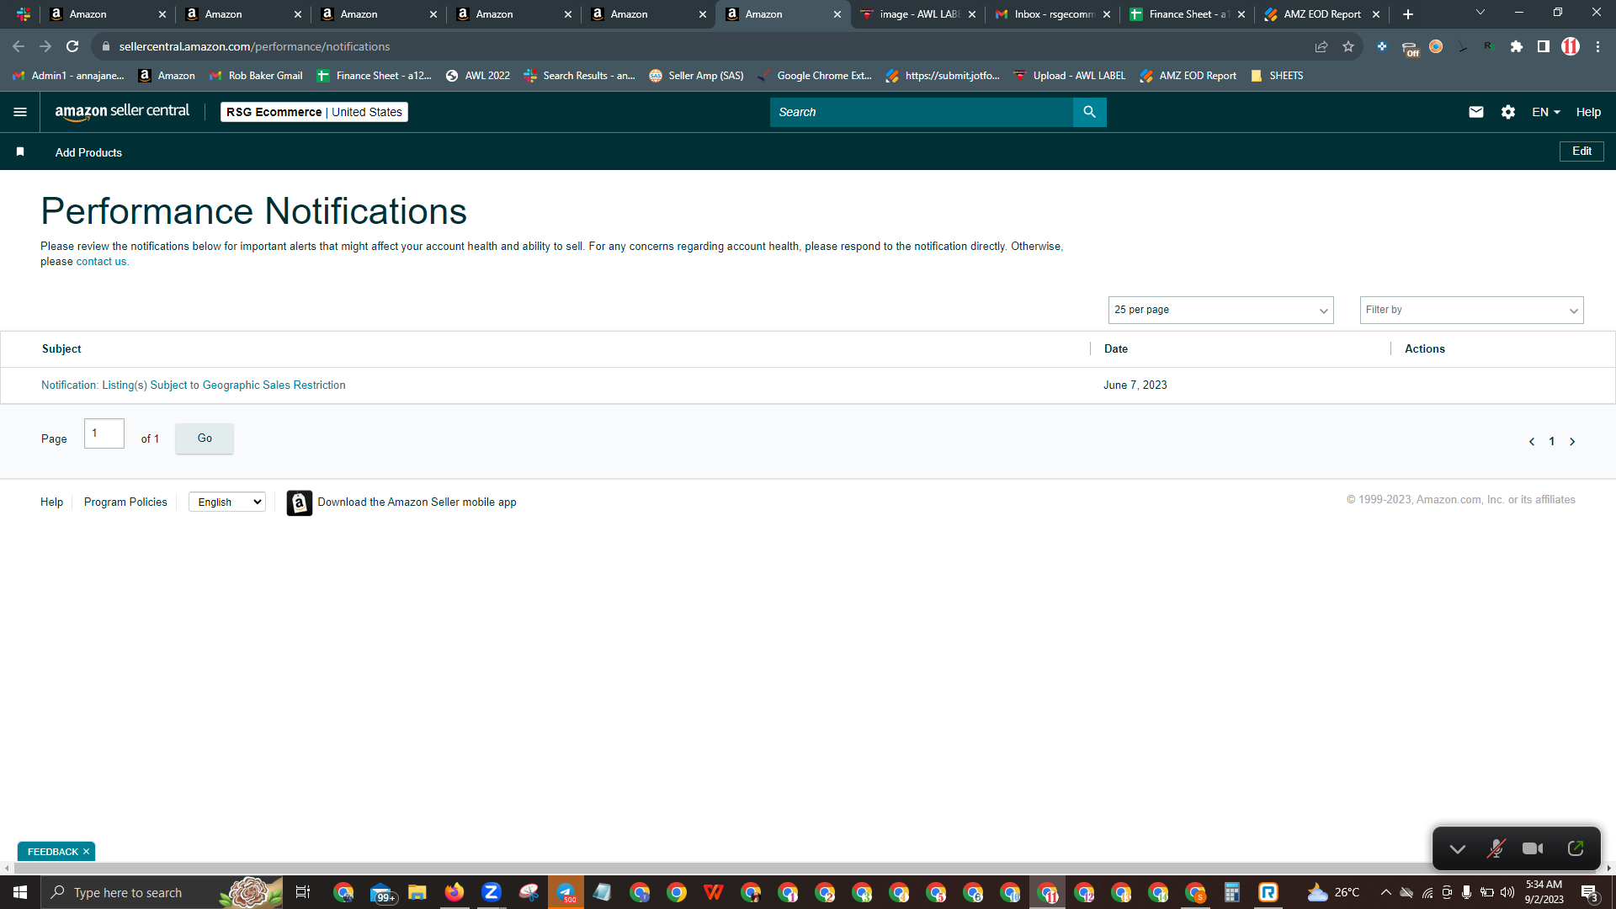Collapse the call widget with chevron
1616x909 pixels.
1458,849
